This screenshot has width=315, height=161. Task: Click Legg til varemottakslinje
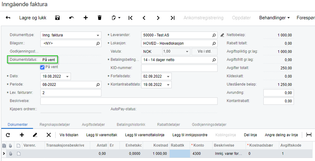coord(145,135)
